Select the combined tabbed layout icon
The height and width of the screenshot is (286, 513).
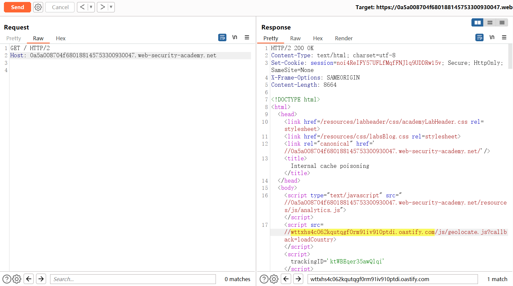tap(502, 23)
